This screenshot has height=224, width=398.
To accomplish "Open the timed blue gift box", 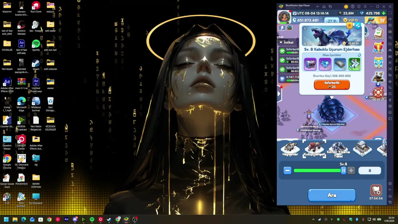I will tap(378, 63).
